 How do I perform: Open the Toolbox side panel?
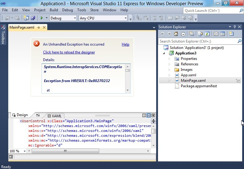3,35
